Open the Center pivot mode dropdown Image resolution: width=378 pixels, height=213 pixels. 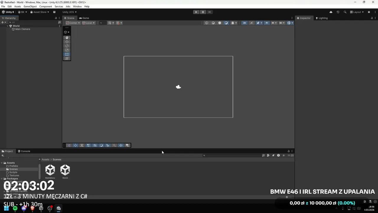73,23
